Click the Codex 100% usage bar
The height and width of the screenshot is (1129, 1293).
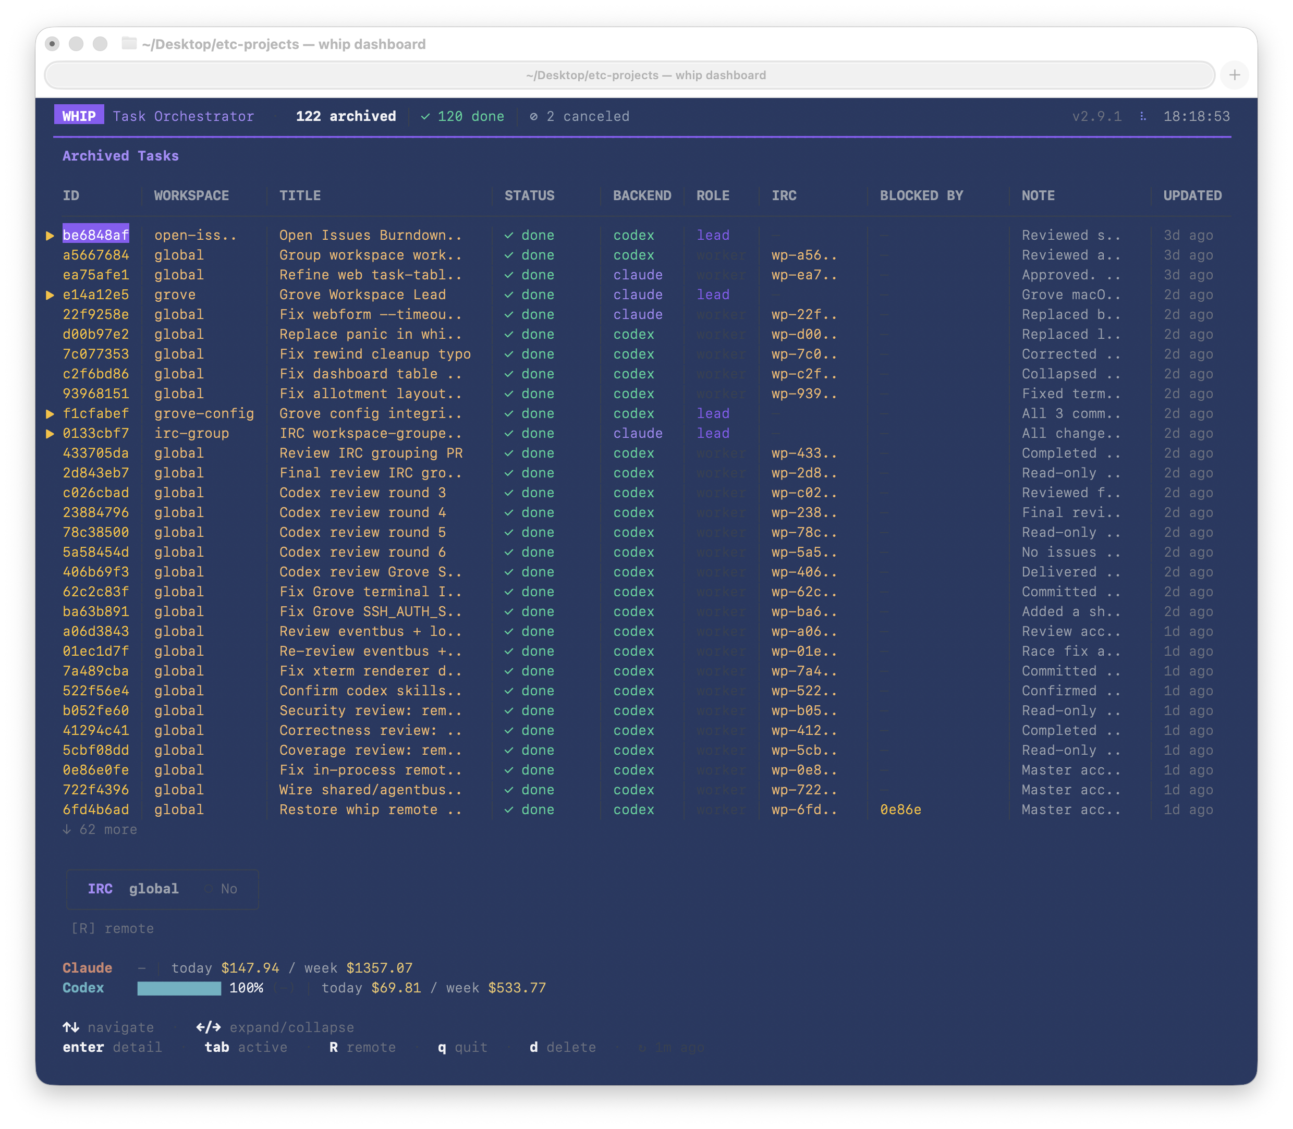click(x=179, y=988)
